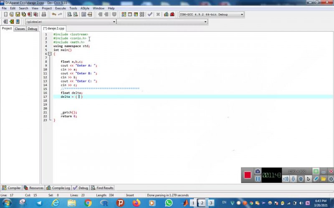Click the Redo arrow icon

pyautogui.click(x=60, y=15)
